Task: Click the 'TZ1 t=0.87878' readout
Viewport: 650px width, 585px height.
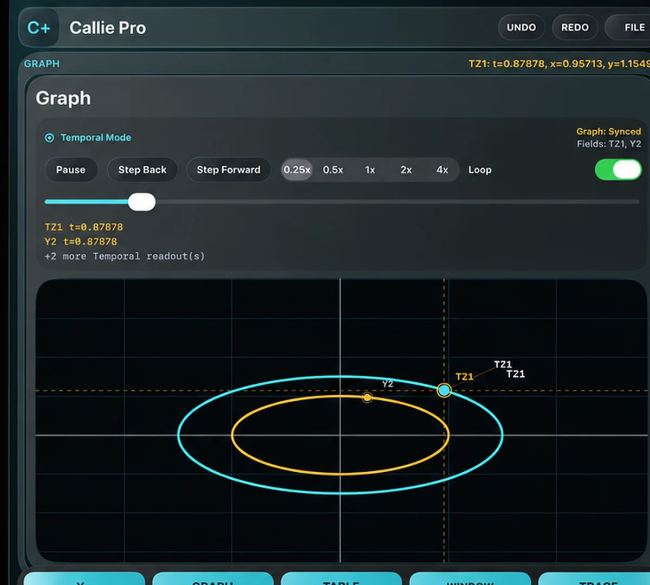Action: [84, 227]
